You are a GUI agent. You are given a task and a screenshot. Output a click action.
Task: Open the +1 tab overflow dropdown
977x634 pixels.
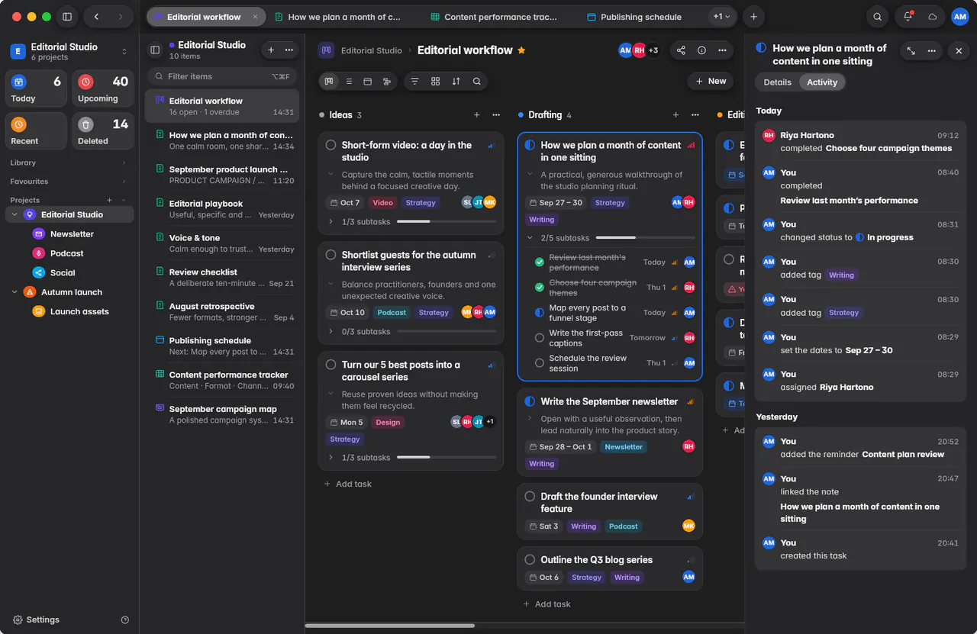coord(721,17)
